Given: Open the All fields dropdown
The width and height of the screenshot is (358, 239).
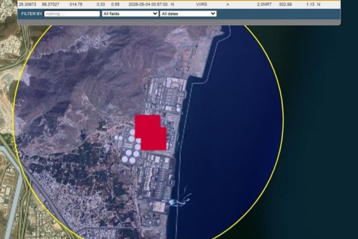Looking at the screenshot, I should [x=130, y=14].
